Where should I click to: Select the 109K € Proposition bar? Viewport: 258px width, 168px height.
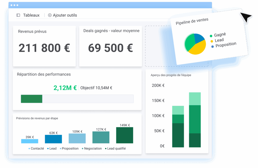pyautogui.click(x=77, y=138)
